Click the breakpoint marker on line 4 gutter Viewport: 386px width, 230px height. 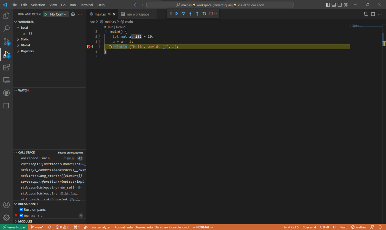point(89,47)
